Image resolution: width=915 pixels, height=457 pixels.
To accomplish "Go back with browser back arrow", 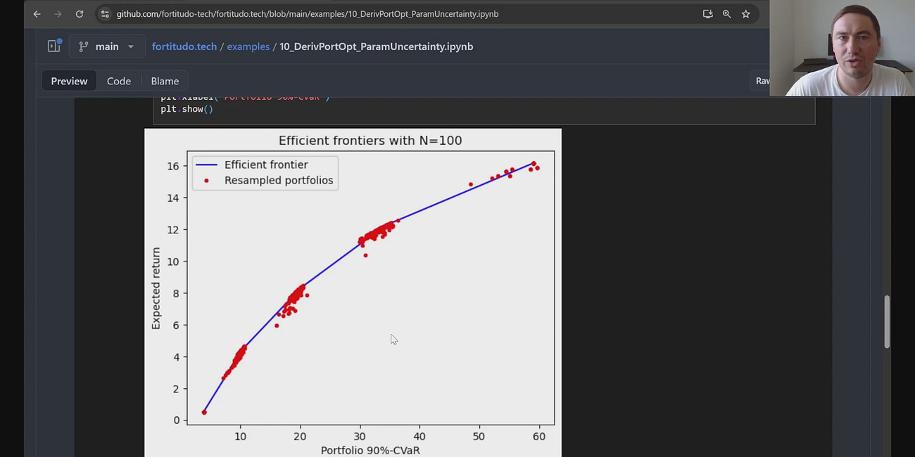I will click(37, 14).
